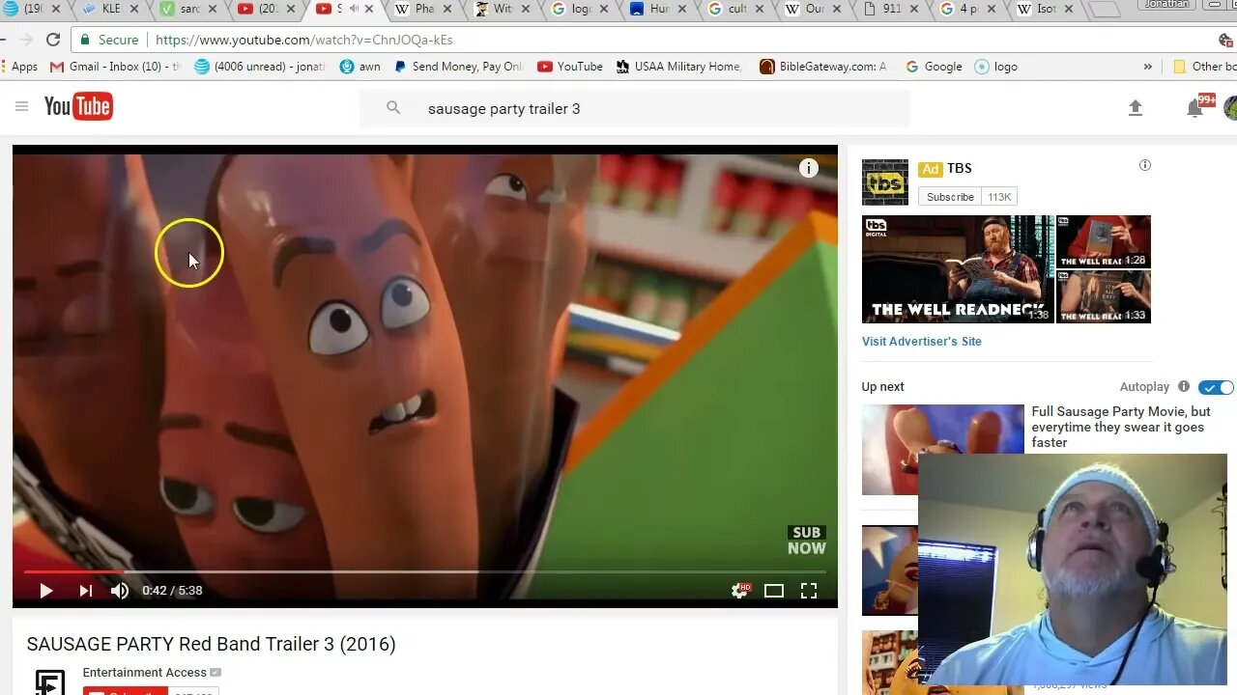The height and width of the screenshot is (695, 1237).
Task: Open the ad thumbnail with 1:28 duration
Action: 1104,241
